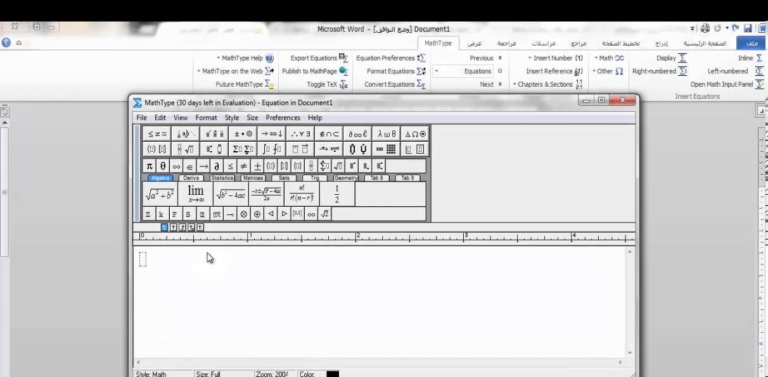Expand the Math symbols dropdown in ribbon

[608, 58]
